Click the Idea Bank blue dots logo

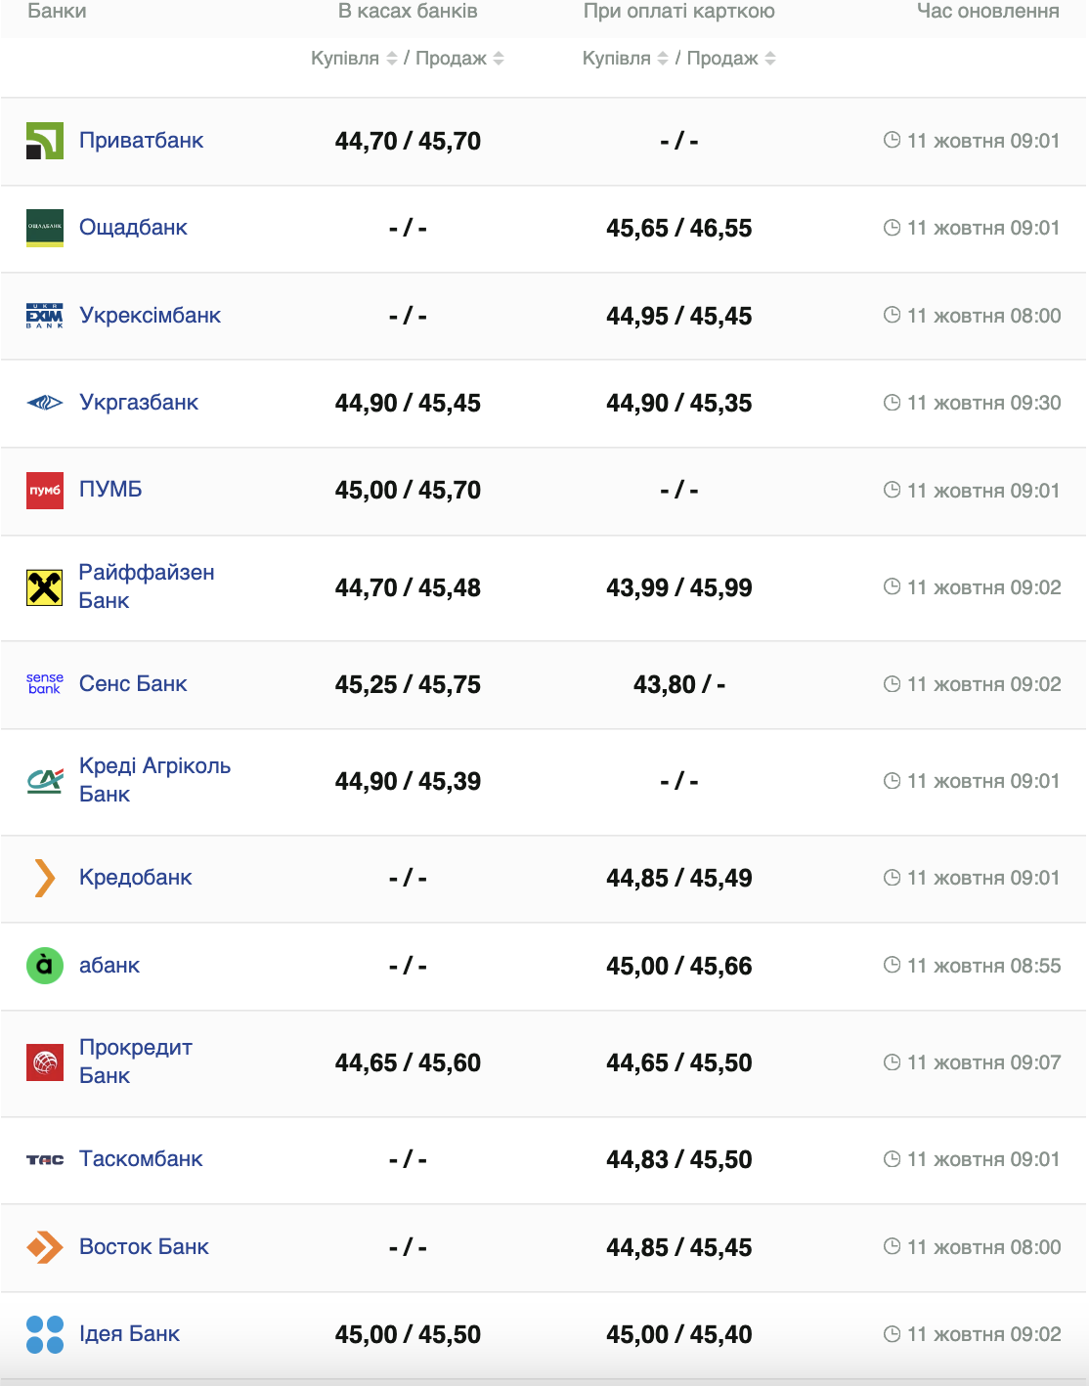pos(45,1334)
